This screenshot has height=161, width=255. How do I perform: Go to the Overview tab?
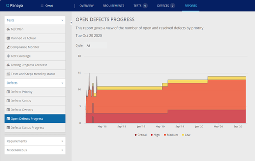pos(86,6)
